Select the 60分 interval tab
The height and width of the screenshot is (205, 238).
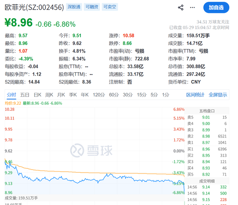pyautogui.click(x=114, y=95)
